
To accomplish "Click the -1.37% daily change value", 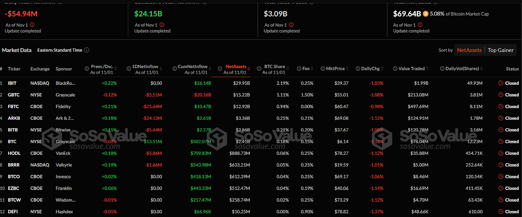I will tap(376, 211).
